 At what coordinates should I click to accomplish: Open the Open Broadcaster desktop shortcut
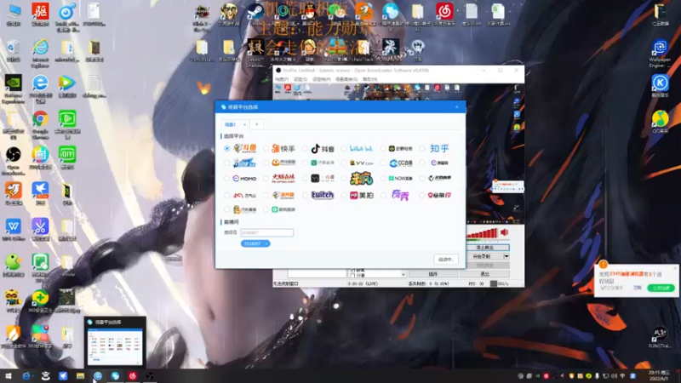click(x=13, y=161)
